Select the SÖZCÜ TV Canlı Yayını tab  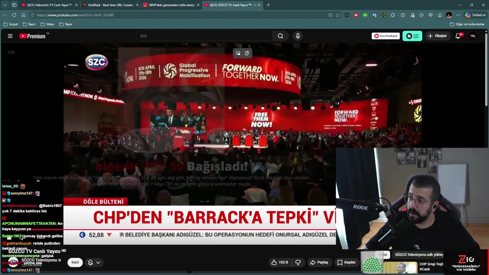tap(232, 5)
